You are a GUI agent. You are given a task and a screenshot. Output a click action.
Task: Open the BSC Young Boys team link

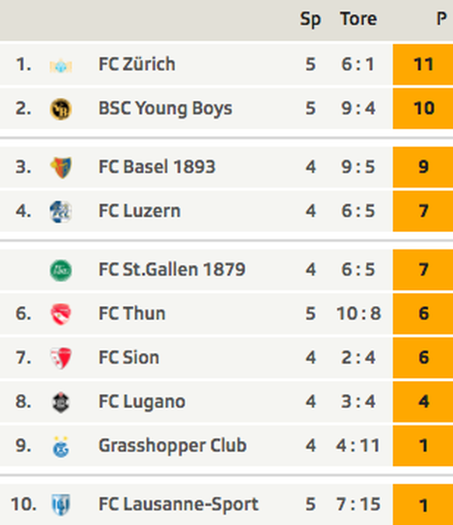pyautogui.click(x=165, y=108)
